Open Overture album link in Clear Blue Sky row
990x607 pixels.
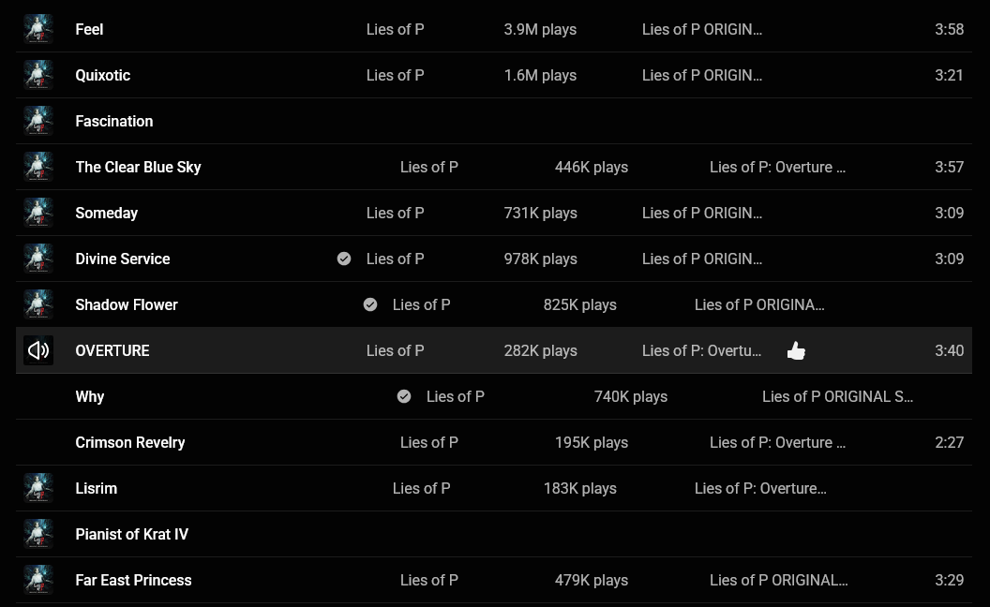[777, 167]
